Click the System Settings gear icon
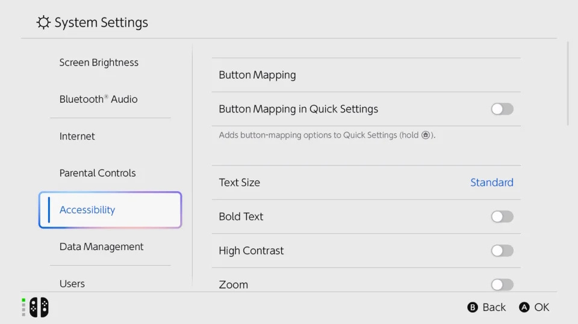Screen dimensions: 578x324 coord(43,23)
